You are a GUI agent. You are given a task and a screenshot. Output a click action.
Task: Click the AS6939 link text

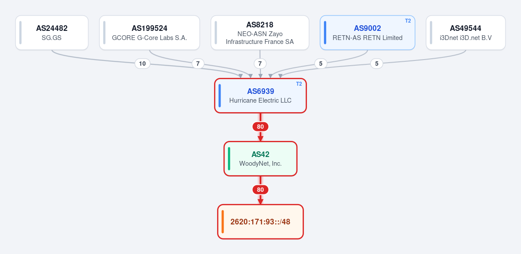coord(260,91)
